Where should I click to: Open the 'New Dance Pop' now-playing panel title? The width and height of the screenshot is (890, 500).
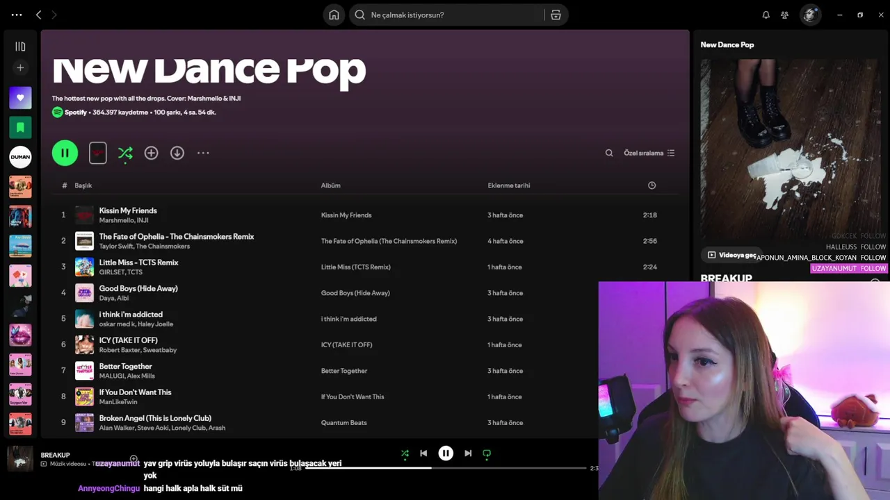727,44
